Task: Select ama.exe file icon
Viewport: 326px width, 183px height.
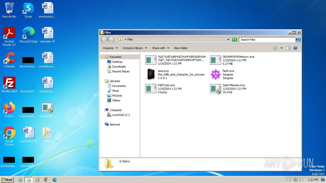Action: [151, 74]
